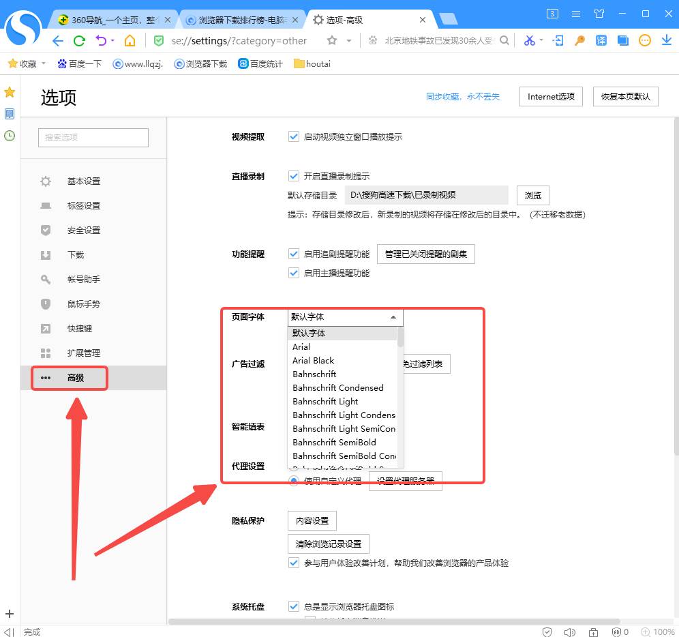Toggle sound speaker icon in status bar
Image resolution: width=679 pixels, height=637 pixels.
(x=569, y=632)
